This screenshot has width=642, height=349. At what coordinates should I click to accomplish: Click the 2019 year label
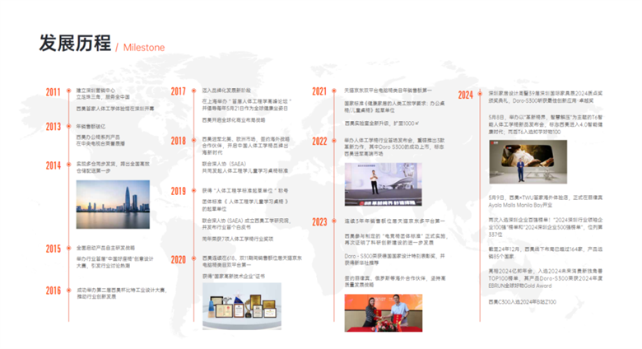pyautogui.click(x=179, y=191)
